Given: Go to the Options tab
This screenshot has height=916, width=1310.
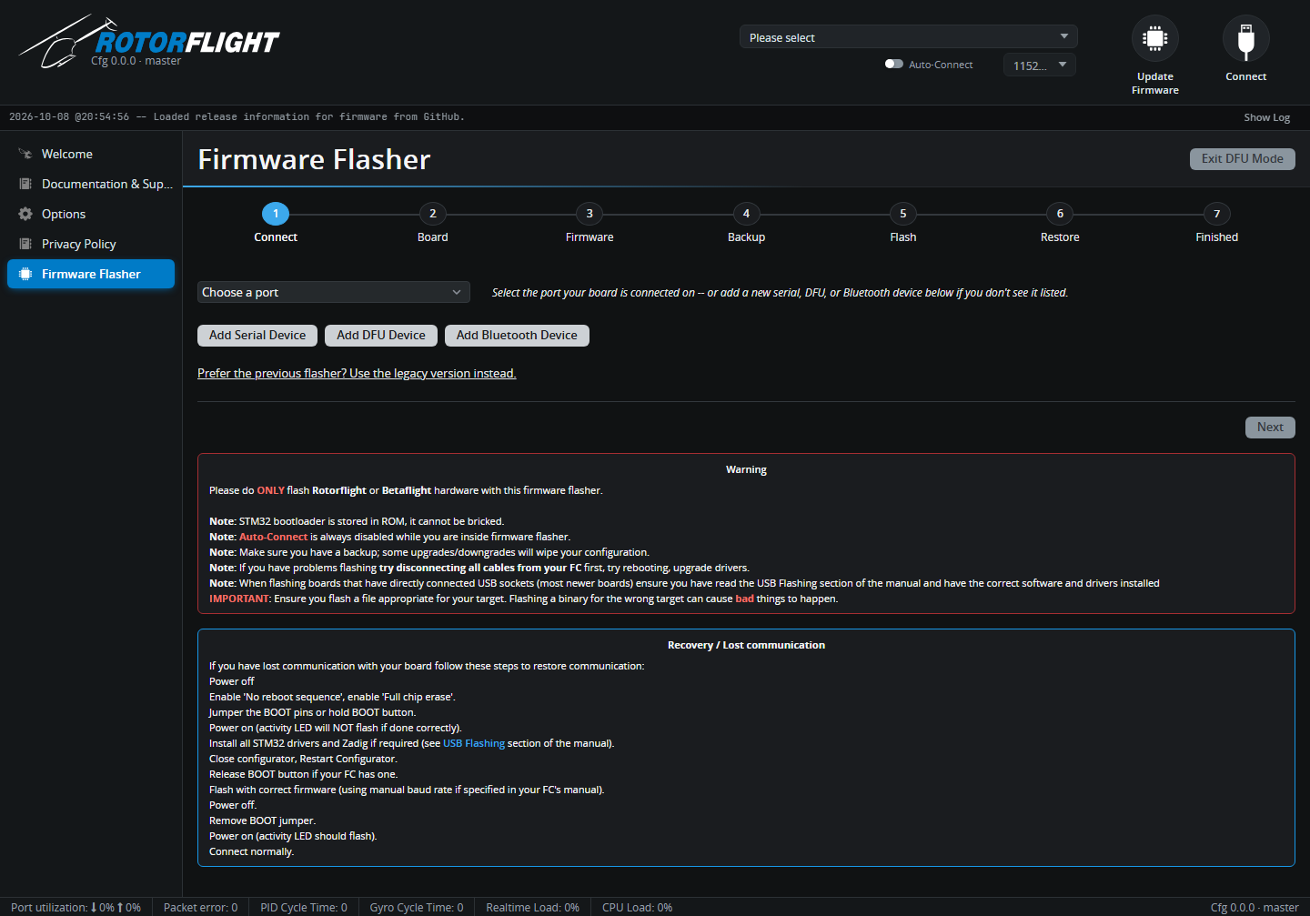Looking at the screenshot, I should pos(91,214).
